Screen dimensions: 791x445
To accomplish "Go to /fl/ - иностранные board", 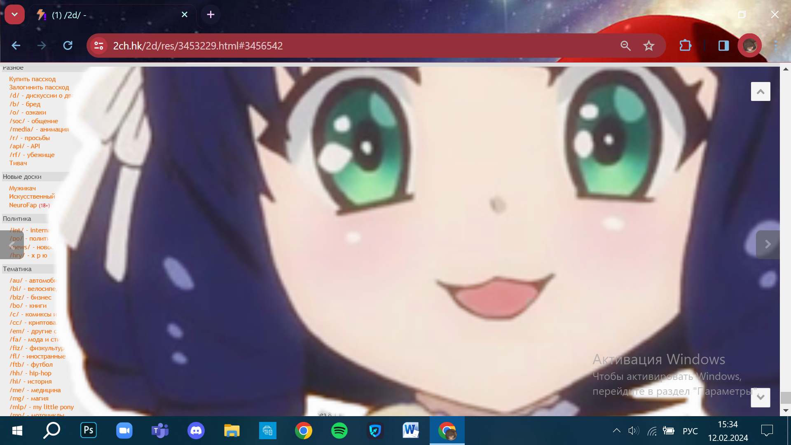I will tap(37, 356).
